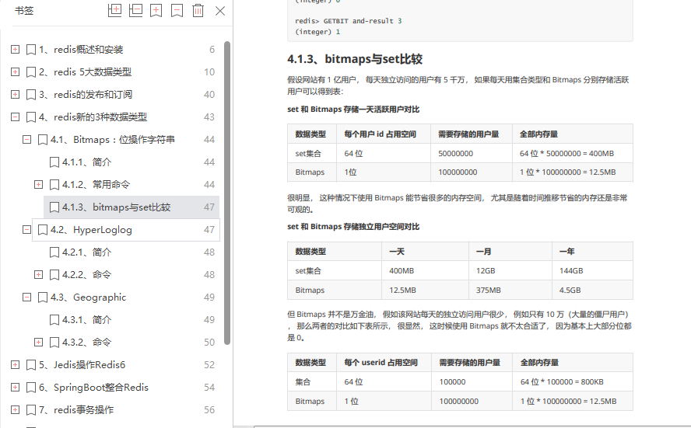Click the '书签' panel title
691x428 pixels.
click(24, 11)
